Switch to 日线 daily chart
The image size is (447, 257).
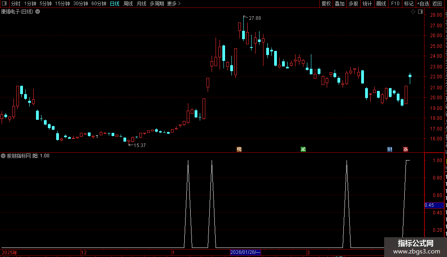tap(115, 4)
